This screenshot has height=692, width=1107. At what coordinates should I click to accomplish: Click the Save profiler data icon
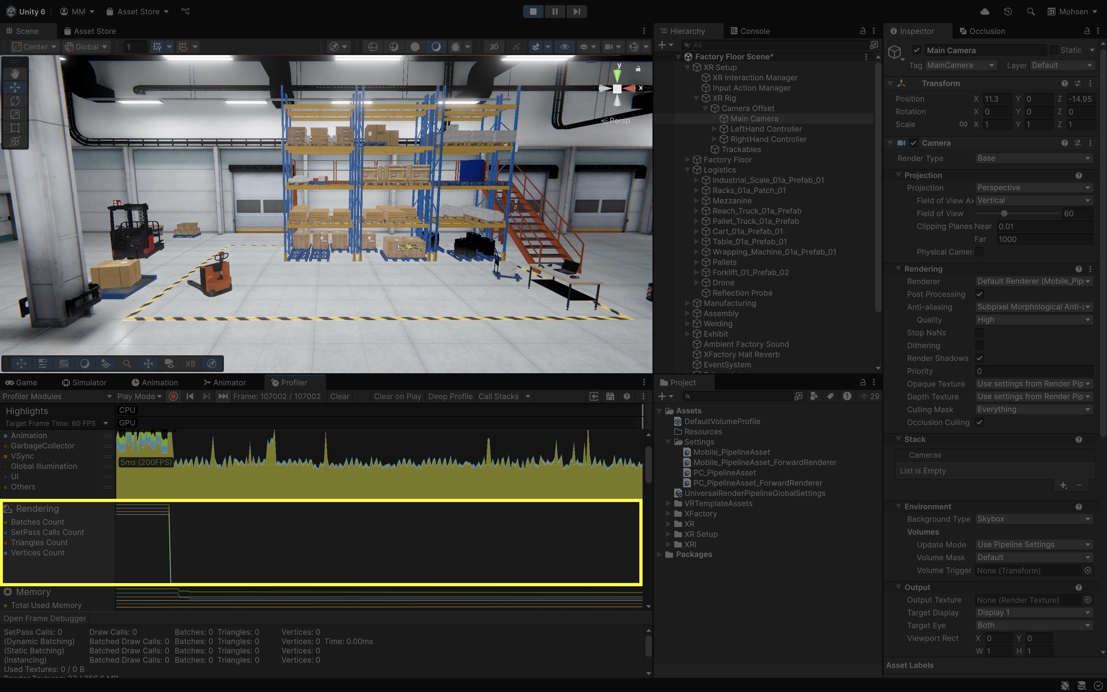(610, 397)
